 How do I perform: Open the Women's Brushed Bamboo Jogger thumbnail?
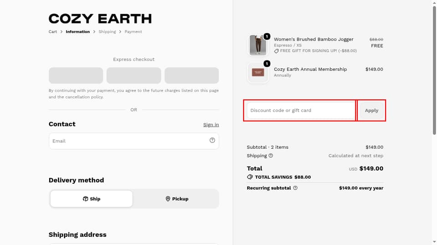pyautogui.click(x=258, y=45)
